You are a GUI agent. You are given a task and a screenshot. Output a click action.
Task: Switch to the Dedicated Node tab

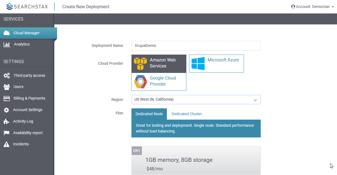click(149, 114)
